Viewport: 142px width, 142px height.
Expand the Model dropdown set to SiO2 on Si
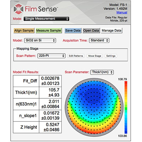coord(40,40)
